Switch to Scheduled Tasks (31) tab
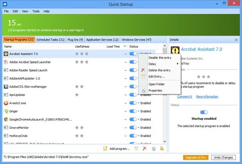 pyautogui.click(x=50, y=40)
